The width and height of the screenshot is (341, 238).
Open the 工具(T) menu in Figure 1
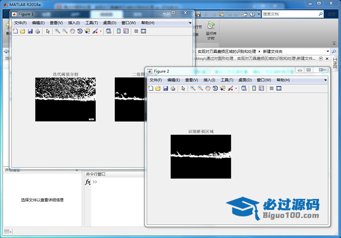click(92, 23)
